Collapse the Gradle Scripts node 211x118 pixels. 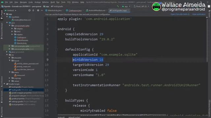coord(4,84)
